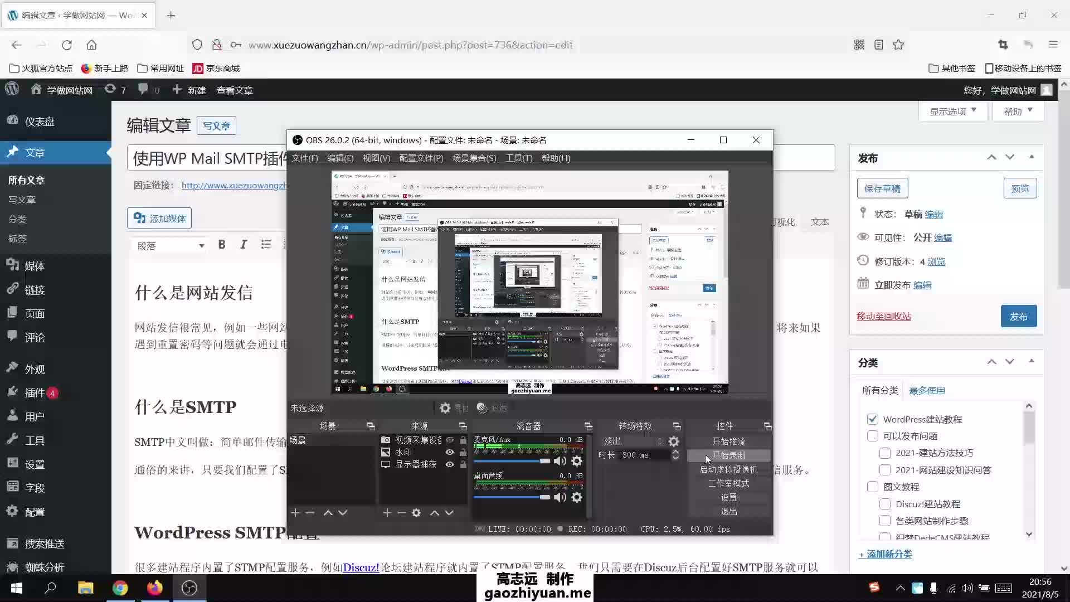
Task: Remove source with minus icon in 来源 panel
Action: [401, 513]
